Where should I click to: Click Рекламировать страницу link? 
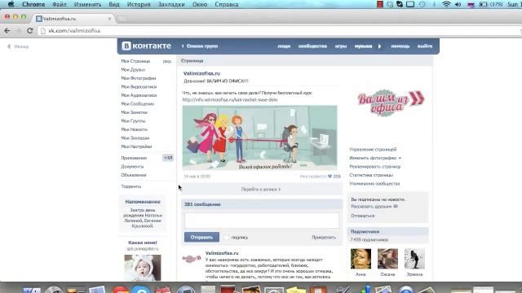click(x=375, y=167)
